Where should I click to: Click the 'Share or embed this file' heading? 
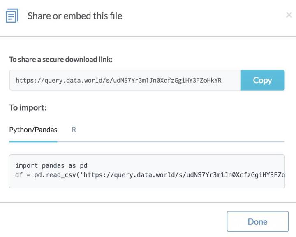[75, 16]
